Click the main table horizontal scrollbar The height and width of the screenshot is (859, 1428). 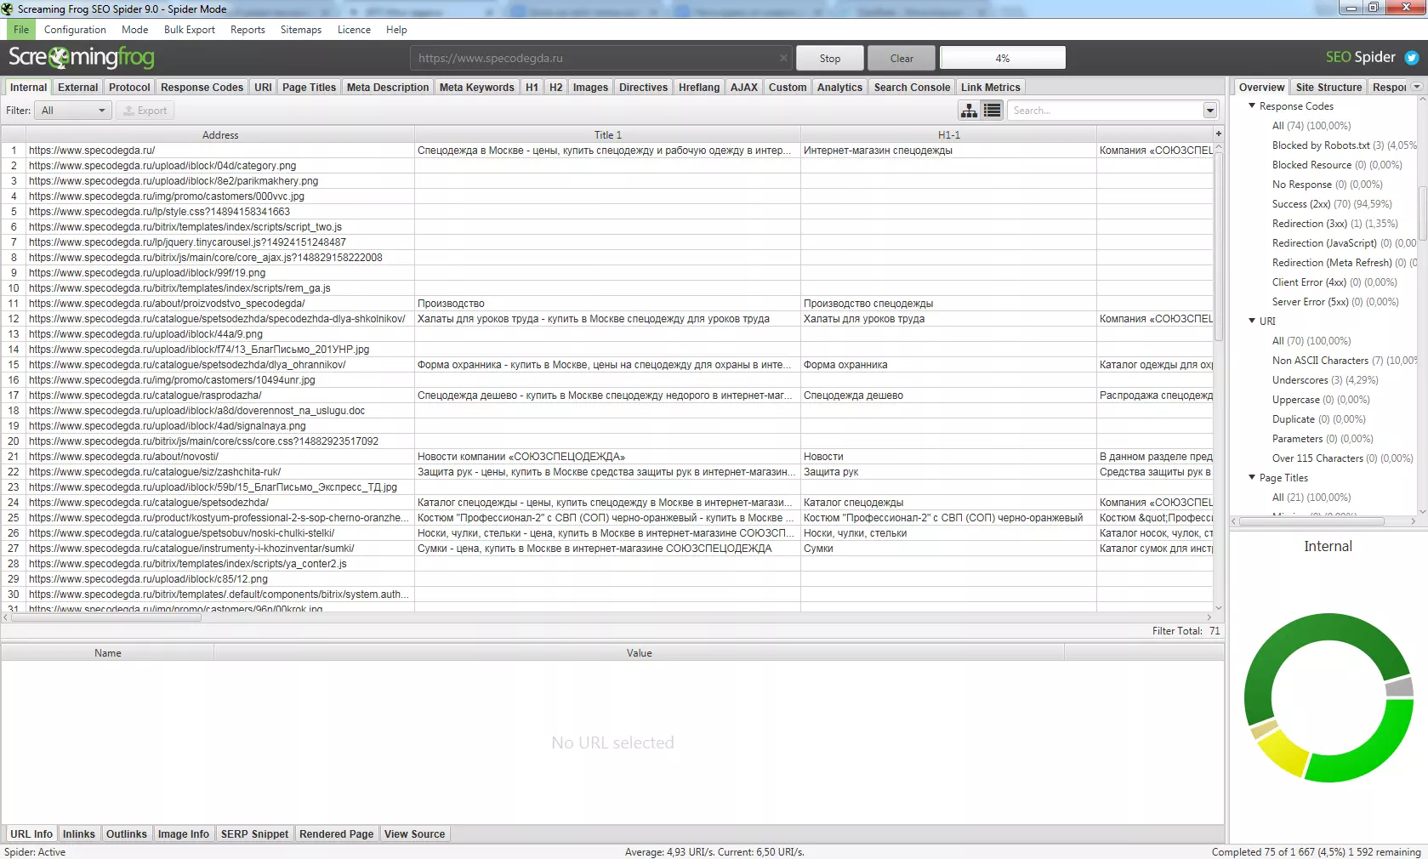[106, 617]
